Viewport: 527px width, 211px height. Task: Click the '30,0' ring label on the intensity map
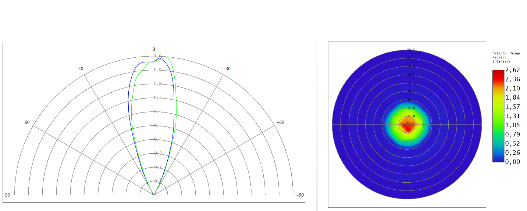tap(411, 100)
